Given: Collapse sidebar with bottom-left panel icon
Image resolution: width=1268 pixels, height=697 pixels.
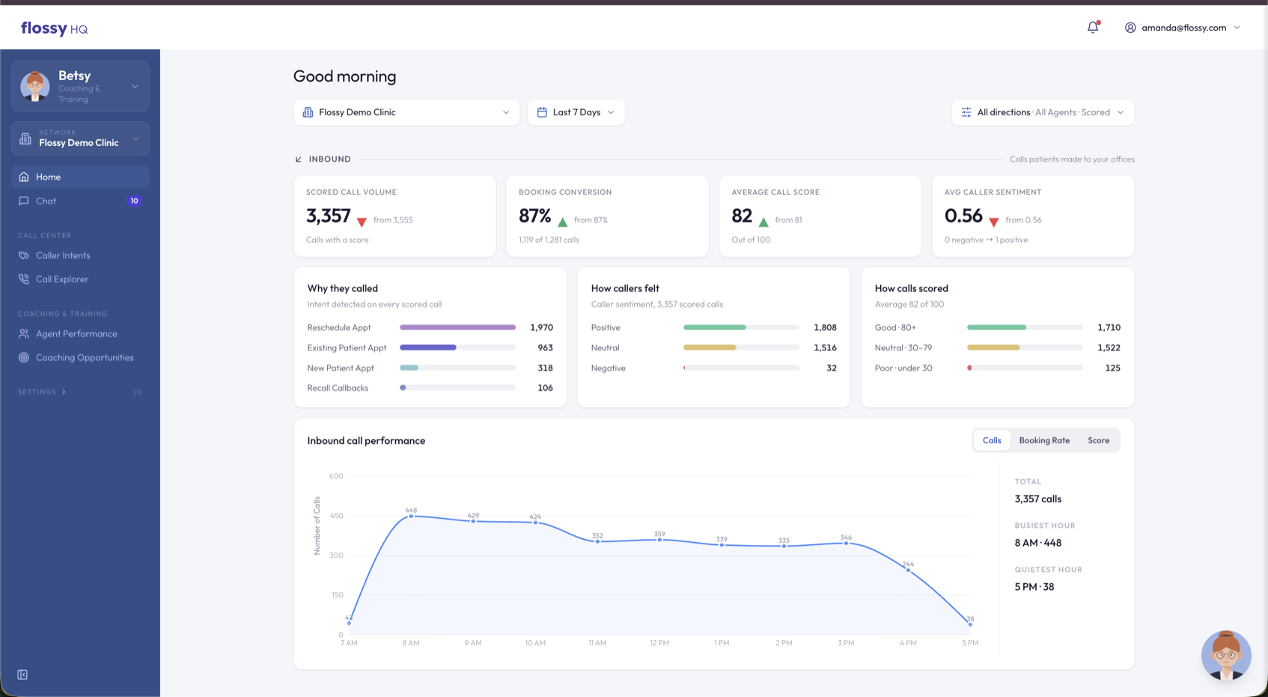Looking at the screenshot, I should (x=22, y=675).
